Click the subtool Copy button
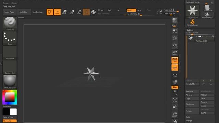The height and width of the screenshot is (123, 219). tap(192, 99)
